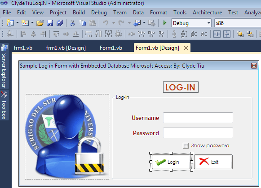Screen dimensions: 261x188
Task: Click the Login button on form
Action: [171, 162]
